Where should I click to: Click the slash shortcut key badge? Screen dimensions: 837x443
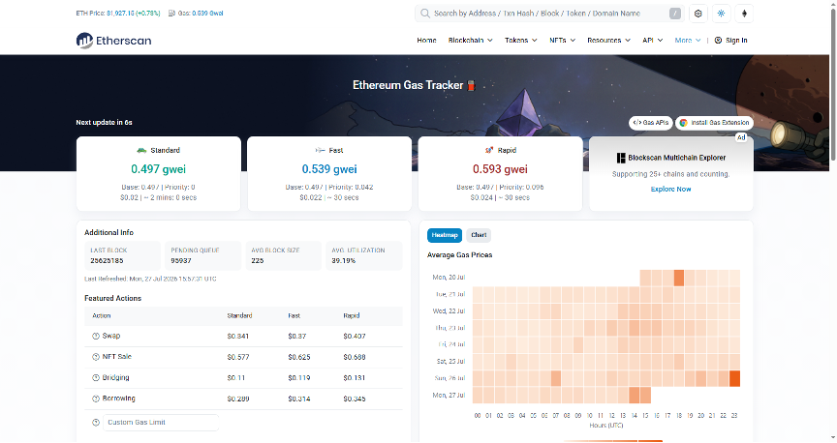[674, 14]
